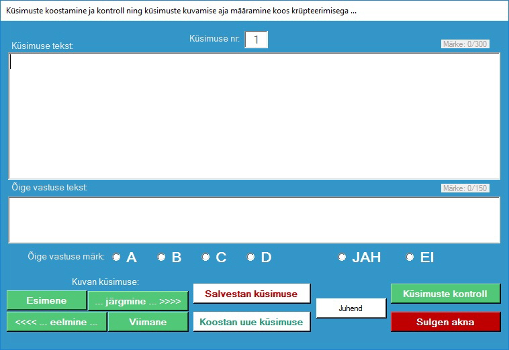Mark C as the correct answer
Screen dimensions: 509x350
click(206, 257)
